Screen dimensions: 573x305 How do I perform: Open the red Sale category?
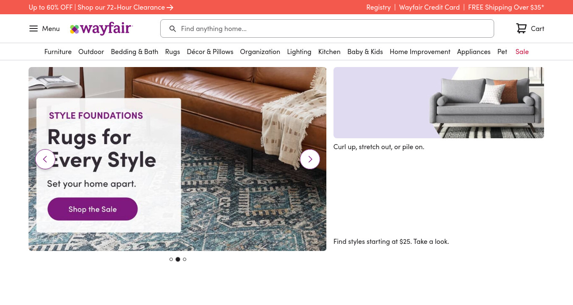522,52
